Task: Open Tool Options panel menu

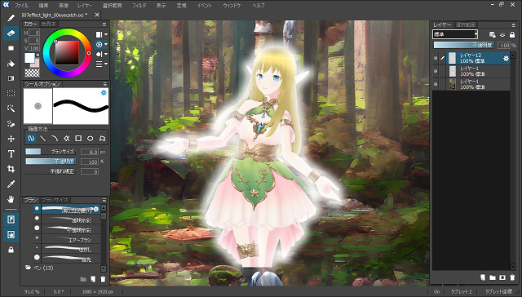Action: pyautogui.click(x=105, y=84)
